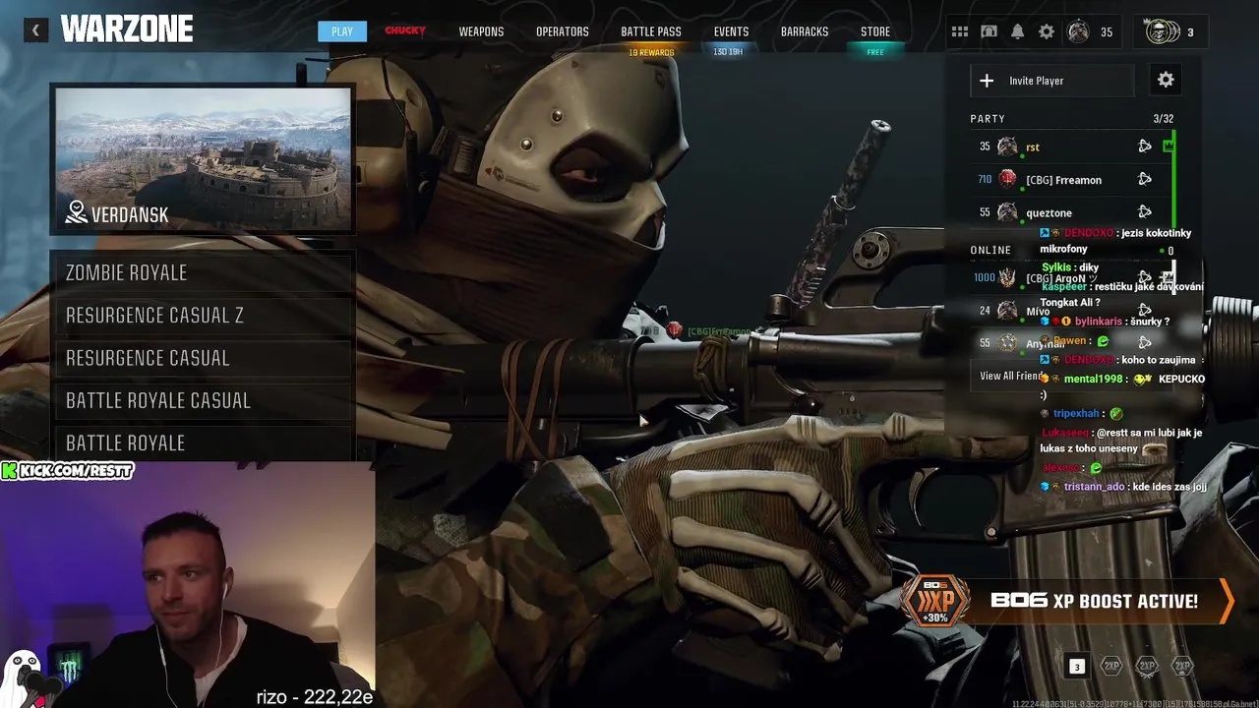The height and width of the screenshot is (708, 1259).
Task: Open the WEAPONS tab
Action: [x=481, y=31]
